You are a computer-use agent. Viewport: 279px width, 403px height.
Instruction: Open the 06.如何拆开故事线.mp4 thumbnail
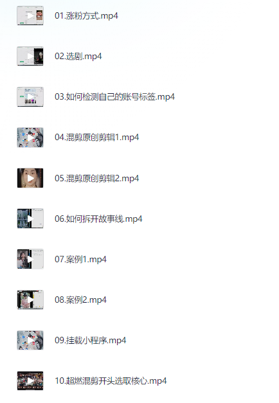(x=30, y=219)
